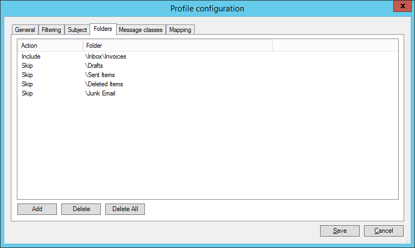Viewport: 415px width, 248px height.
Task: Cancel the profile configuration dialog
Action: 384,231
